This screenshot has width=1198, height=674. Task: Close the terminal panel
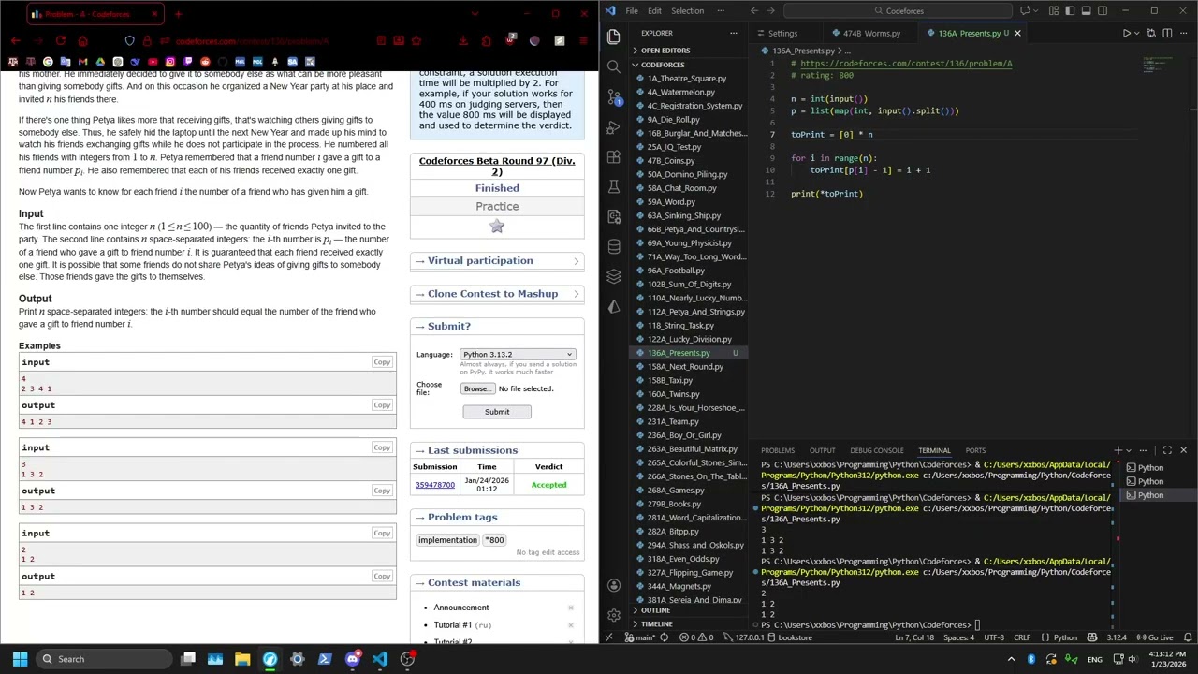point(1183,450)
